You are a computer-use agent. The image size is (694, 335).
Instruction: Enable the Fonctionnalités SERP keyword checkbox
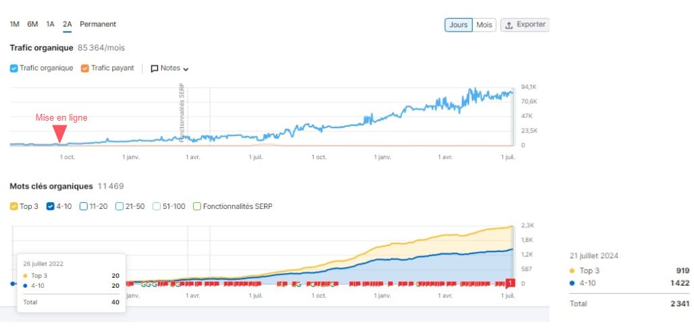(197, 206)
